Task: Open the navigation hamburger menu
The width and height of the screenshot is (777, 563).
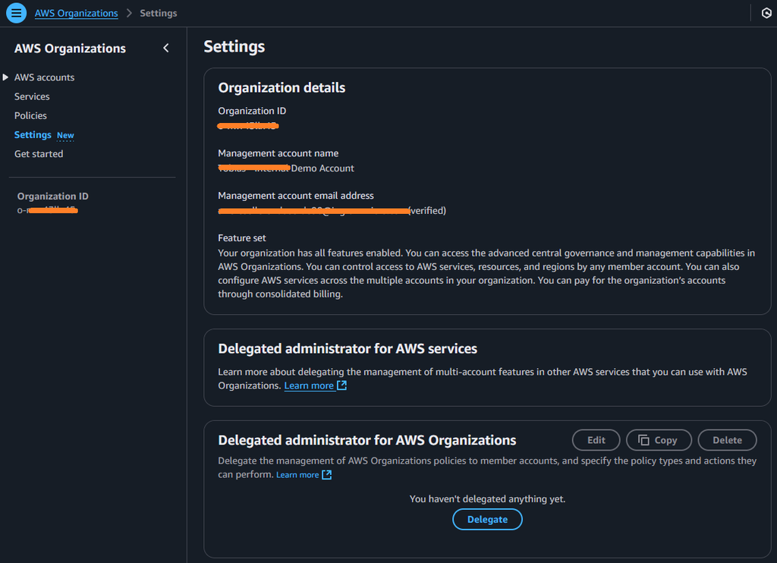Action: pos(16,13)
